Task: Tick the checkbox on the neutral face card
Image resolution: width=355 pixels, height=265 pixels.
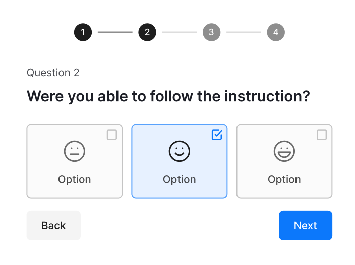Action: click(112, 135)
